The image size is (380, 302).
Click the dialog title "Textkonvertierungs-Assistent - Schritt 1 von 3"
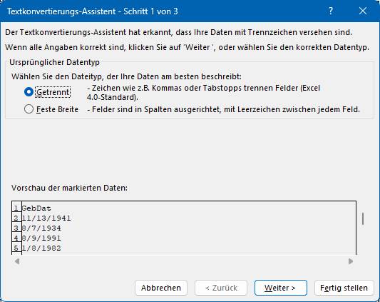point(93,11)
